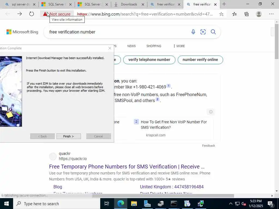Close the Downloads tab

143,4
